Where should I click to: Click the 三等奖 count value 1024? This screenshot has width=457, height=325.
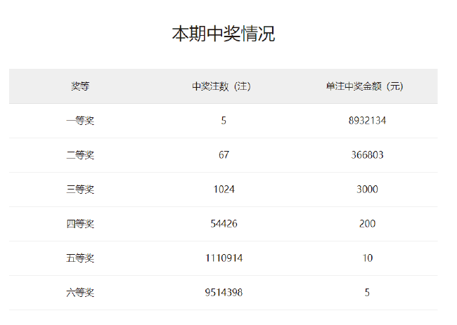click(x=224, y=190)
